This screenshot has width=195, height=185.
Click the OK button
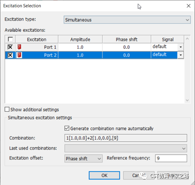tap(104, 176)
